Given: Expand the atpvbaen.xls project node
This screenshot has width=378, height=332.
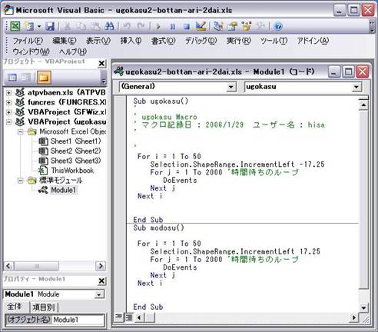Looking at the screenshot, I should (8, 93).
